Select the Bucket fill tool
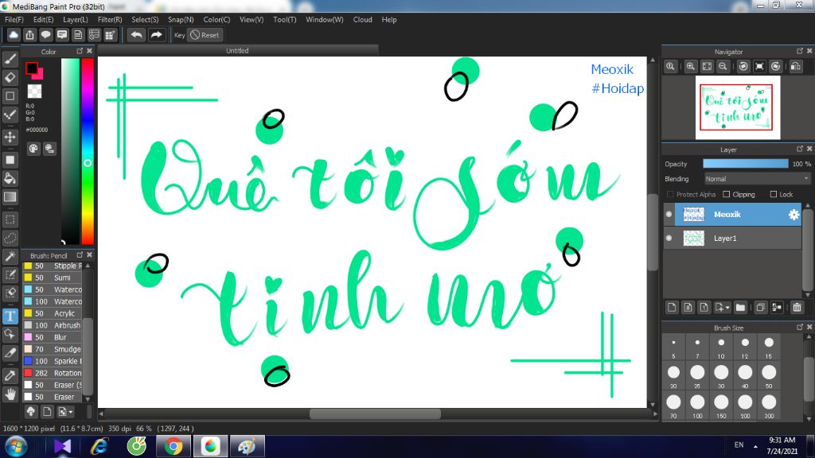 point(10,178)
